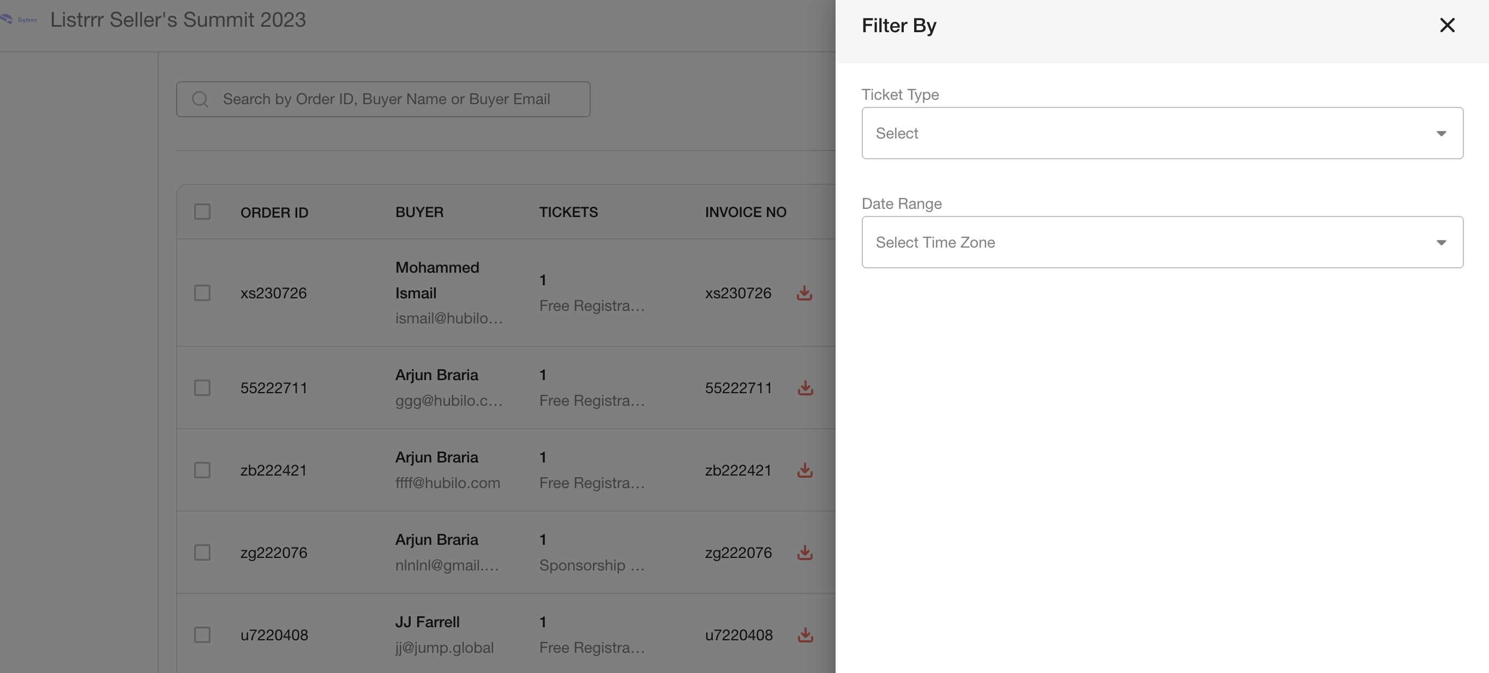
Task: Click the Listrrr logo icon
Action: [x=19, y=20]
